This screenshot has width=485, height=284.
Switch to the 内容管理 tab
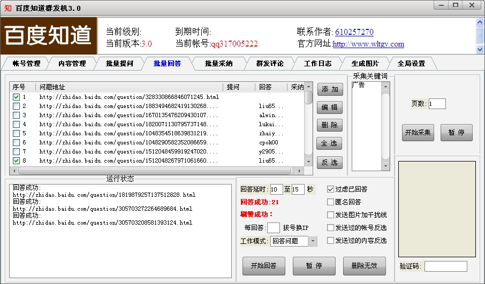point(72,64)
